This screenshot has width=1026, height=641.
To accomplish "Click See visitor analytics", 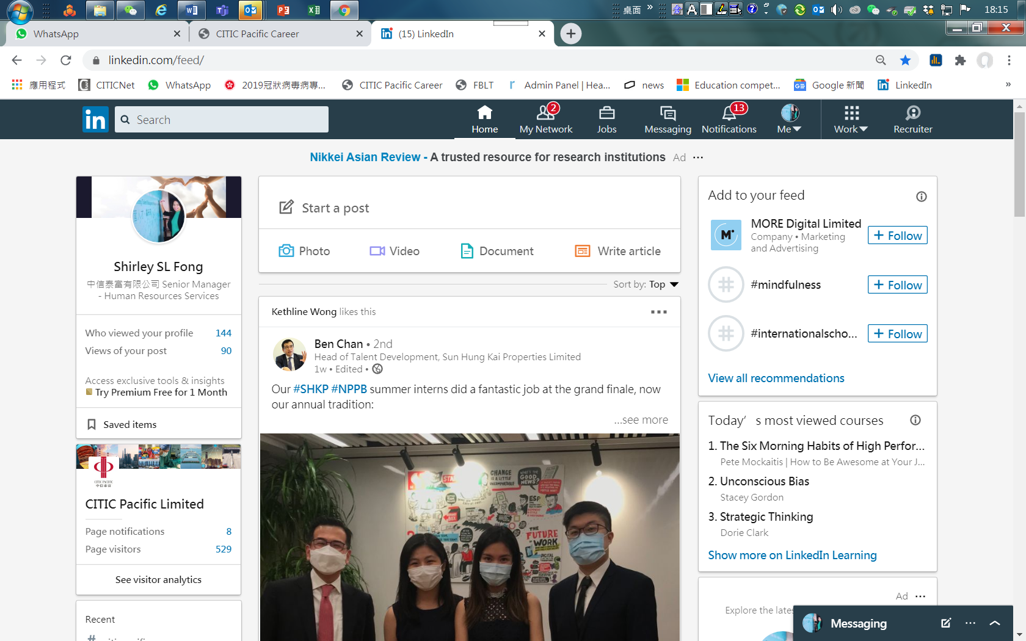I will tap(158, 579).
